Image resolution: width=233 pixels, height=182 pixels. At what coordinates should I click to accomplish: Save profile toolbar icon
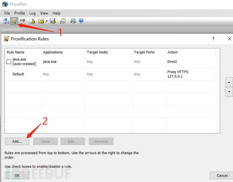coord(53,21)
